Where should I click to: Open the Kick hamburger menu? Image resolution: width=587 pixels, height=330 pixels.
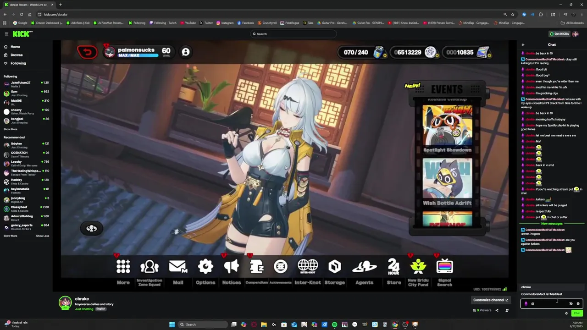click(x=6, y=34)
